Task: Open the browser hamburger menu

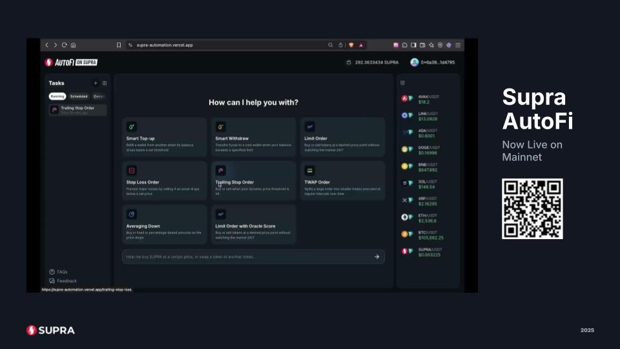Action: click(x=458, y=45)
